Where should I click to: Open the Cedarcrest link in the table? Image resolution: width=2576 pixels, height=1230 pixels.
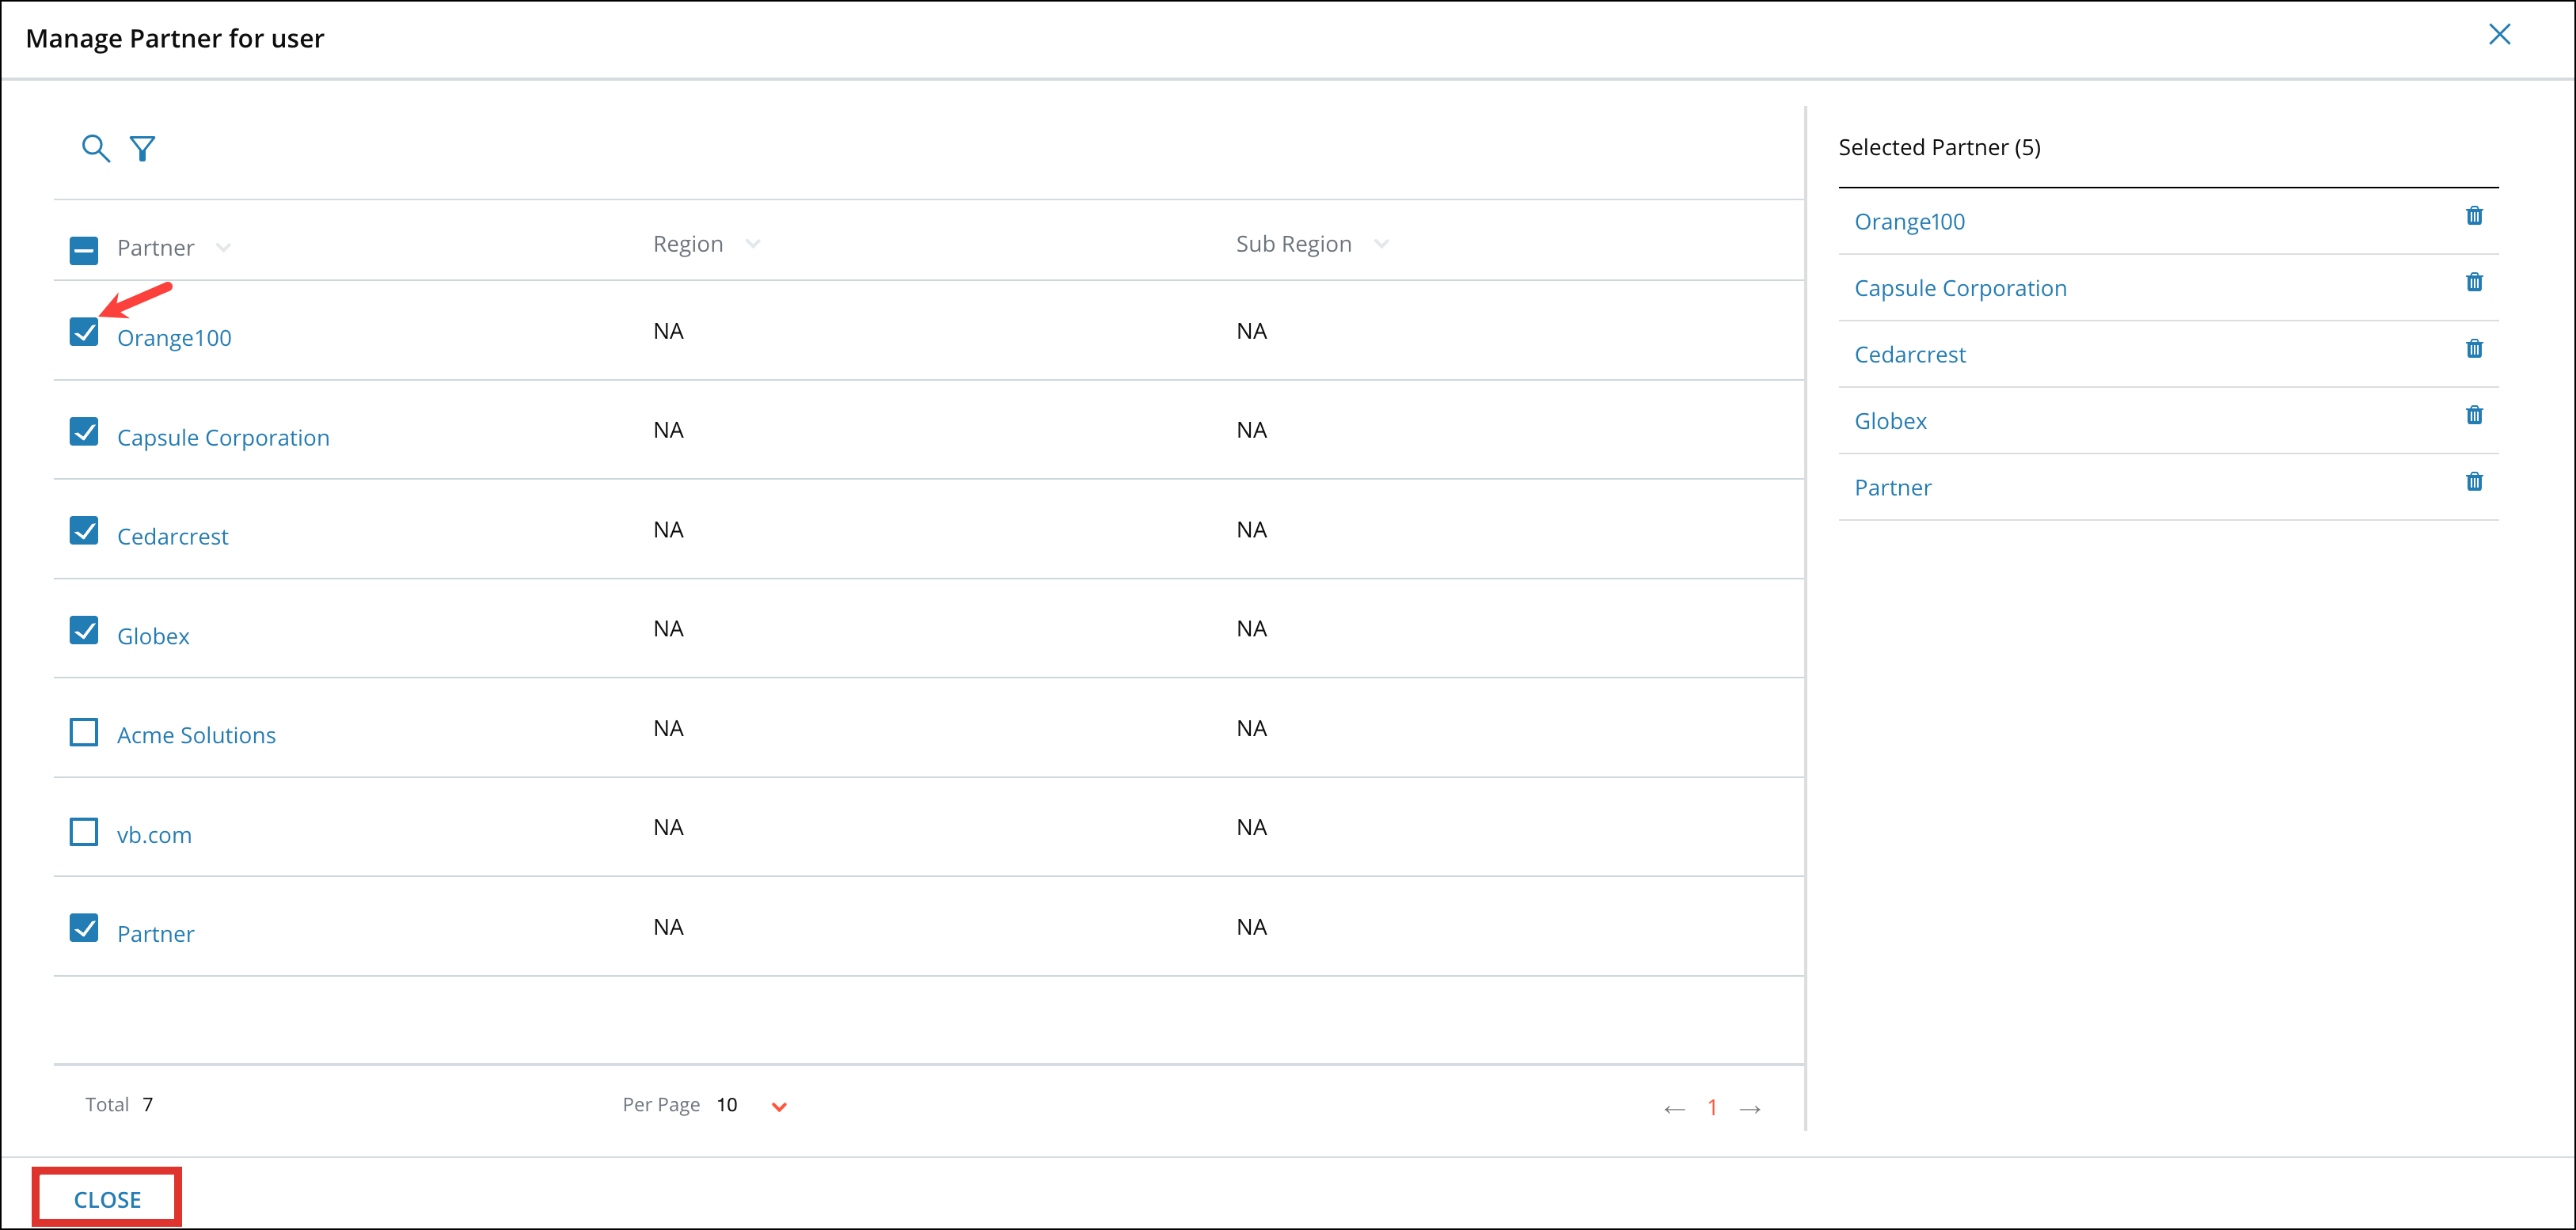pyautogui.click(x=173, y=537)
